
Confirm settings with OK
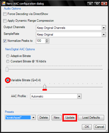(87, 127)
